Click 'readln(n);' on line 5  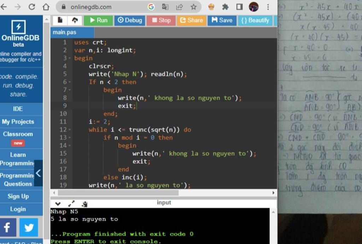click(x=169, y=74)
